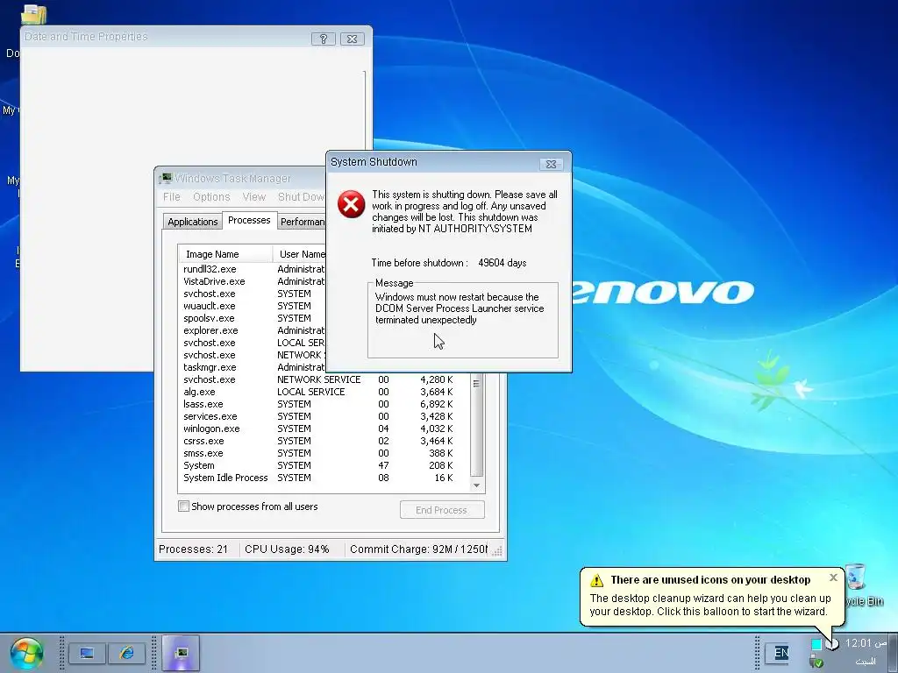Switch to the Applications tab
This screenshot has height=673, width=898.
(192, 222)
